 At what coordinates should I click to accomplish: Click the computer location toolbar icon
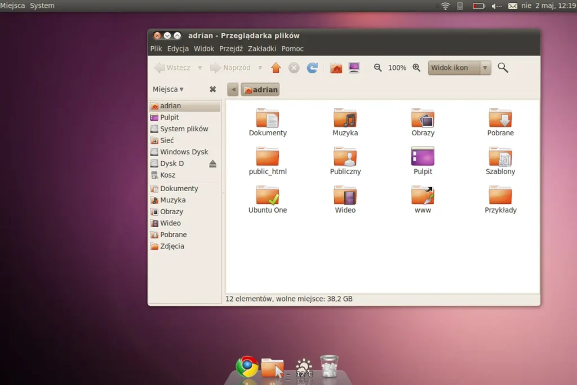click(354, 67)
